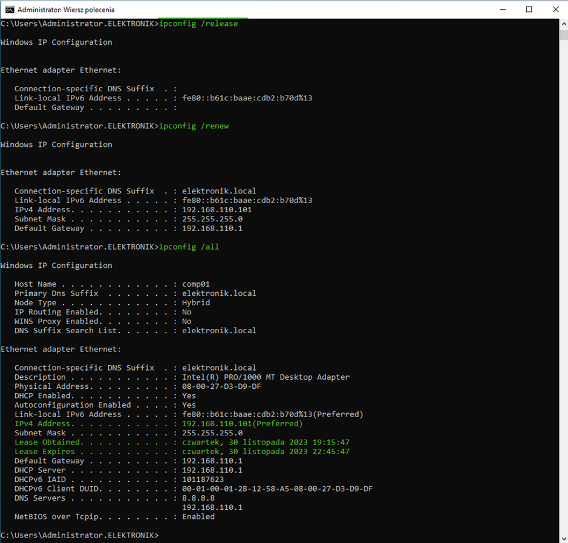Click the Lease Expires date value
Screen dimensions: 568x543
pos(266,452)
